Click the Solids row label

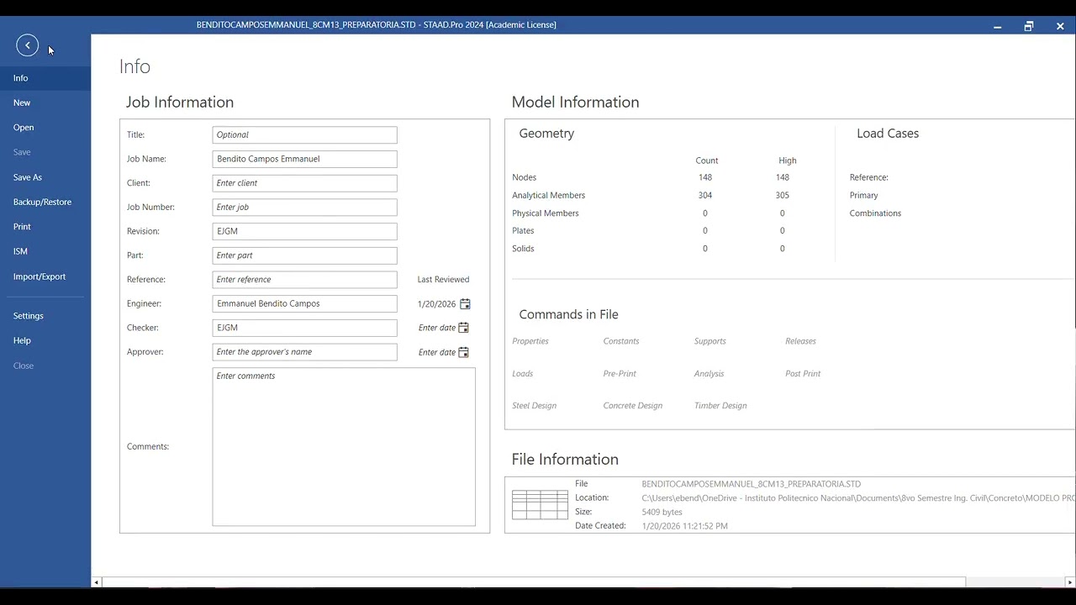(x=523, y=249)
